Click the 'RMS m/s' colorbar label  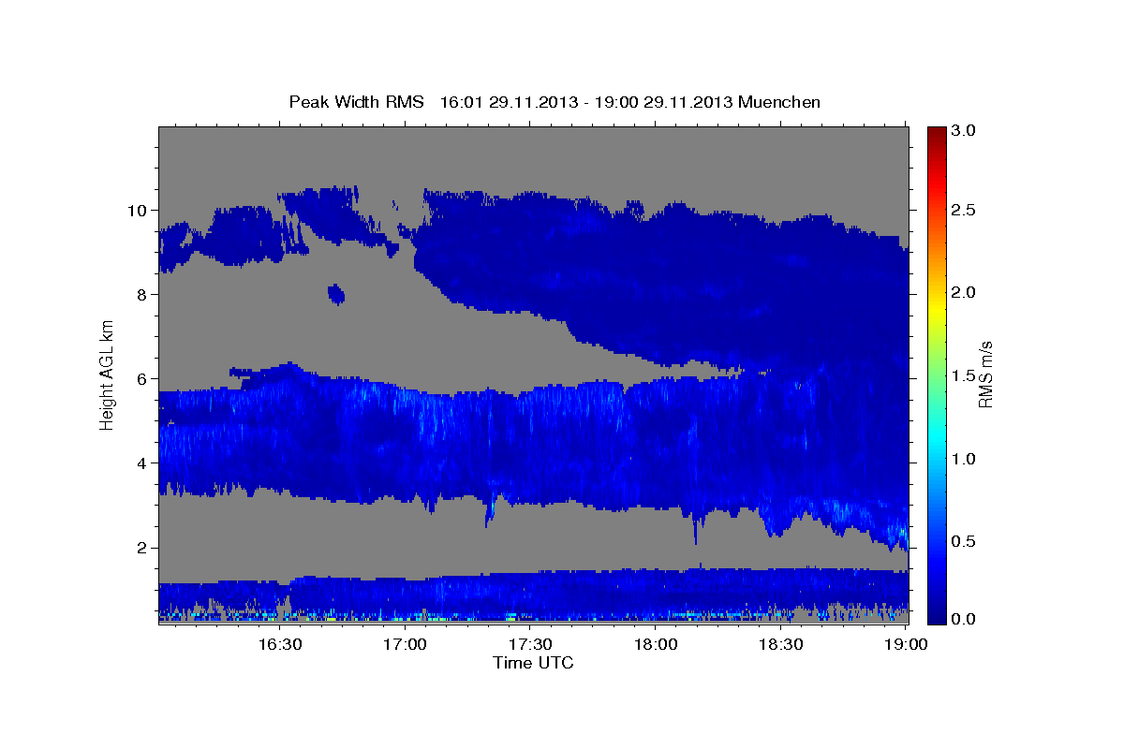pyautogui.click(x=985, y=373)
